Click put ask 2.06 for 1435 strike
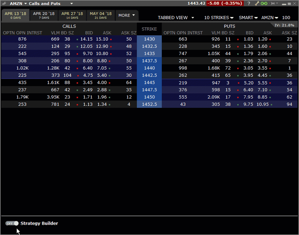This screenshot has width=299, height=235. point(263,54)
